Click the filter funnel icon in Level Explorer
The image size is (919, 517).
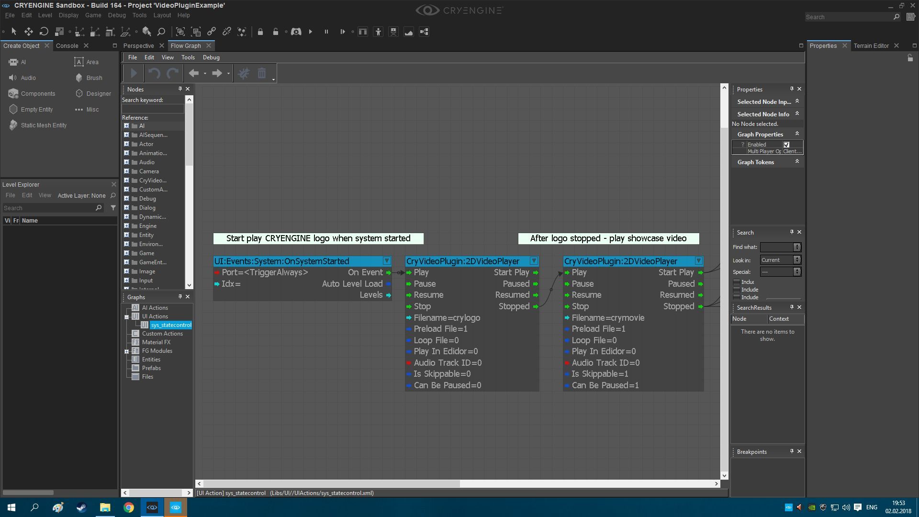click(113, 208)
